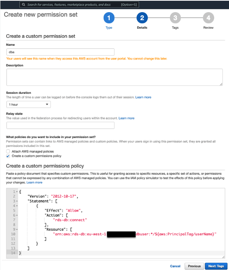This screenshot has height=270, width=229.
Task: Focus the Name input field
Action: [60, 52]
